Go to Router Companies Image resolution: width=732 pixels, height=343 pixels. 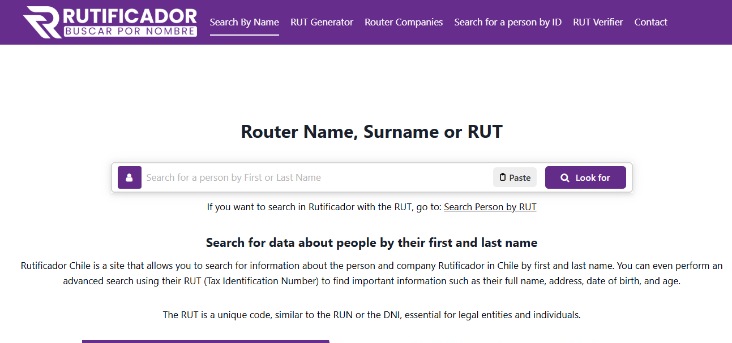[x=404, y=22]
